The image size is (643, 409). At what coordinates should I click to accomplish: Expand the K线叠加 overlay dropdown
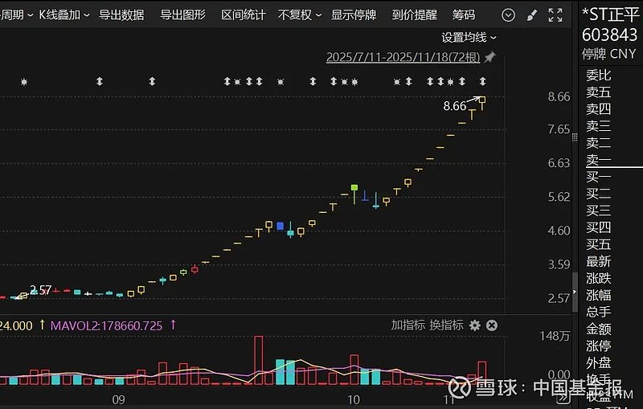64,15
